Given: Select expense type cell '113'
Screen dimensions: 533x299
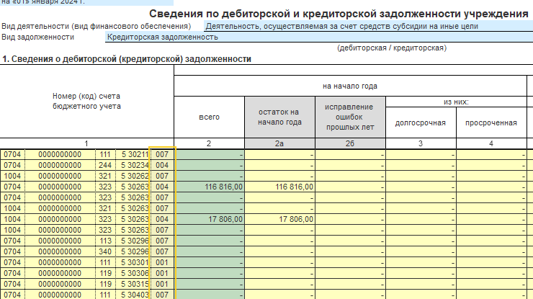Looking at the screenshot, I should (x=105, y=241).
